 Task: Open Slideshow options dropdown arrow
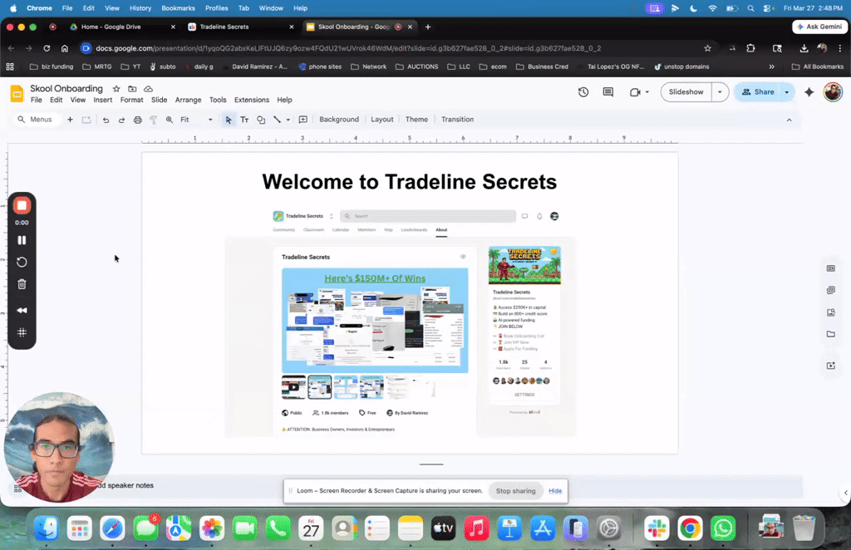(x=720, y=92)
